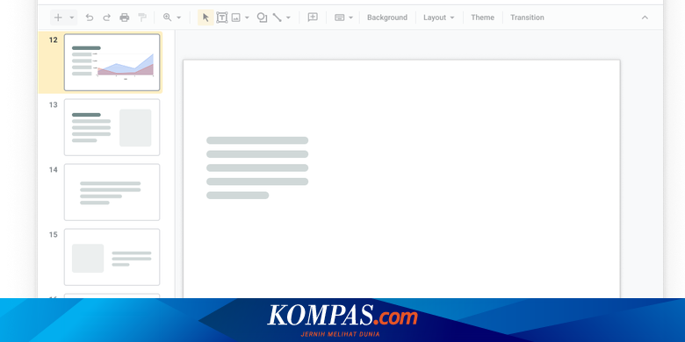Select slide 14 thumbnail
This screenshot has height=342, width=685.
pyautogui.click(x=112, y=192)
